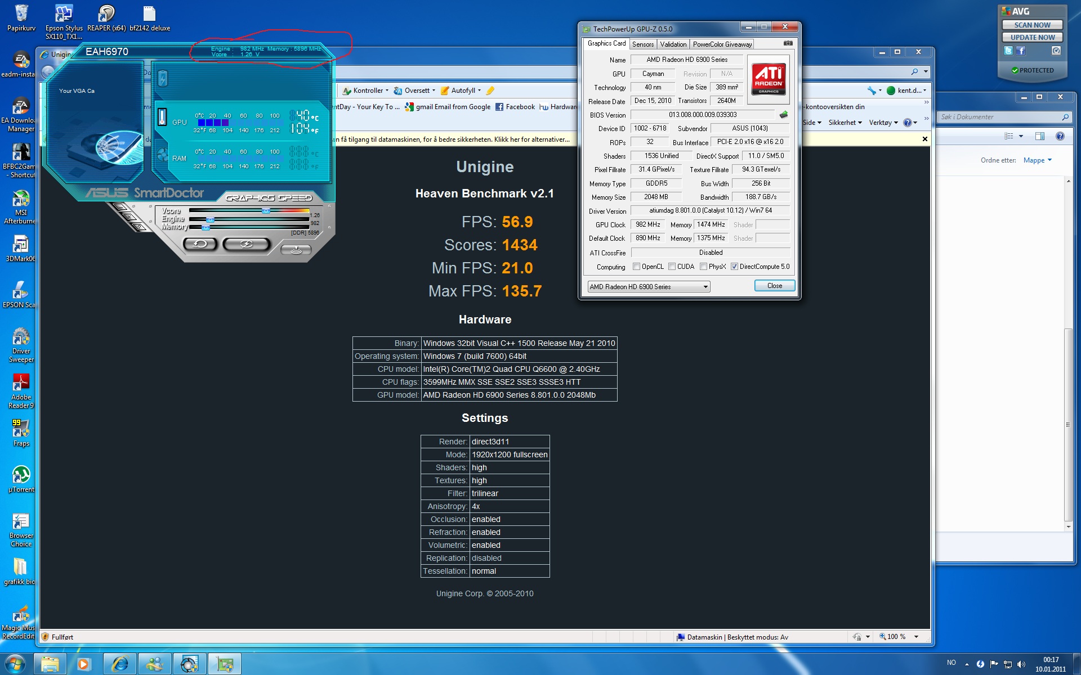The image size is (1081, 675).
Task: Open the Facebook bookmark
Action: pyautogui.click(x=515, y=107)
